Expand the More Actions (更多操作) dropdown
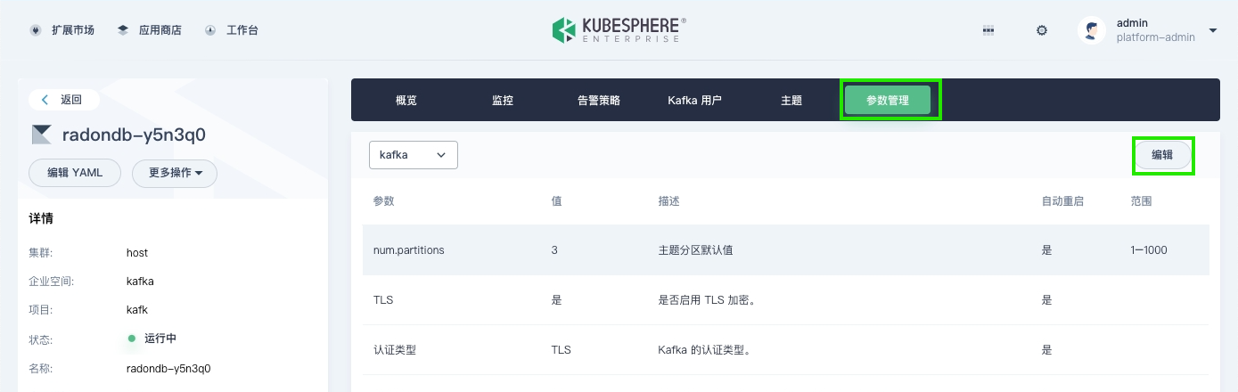Screen dimensions: 1238x392 [175, 173]
